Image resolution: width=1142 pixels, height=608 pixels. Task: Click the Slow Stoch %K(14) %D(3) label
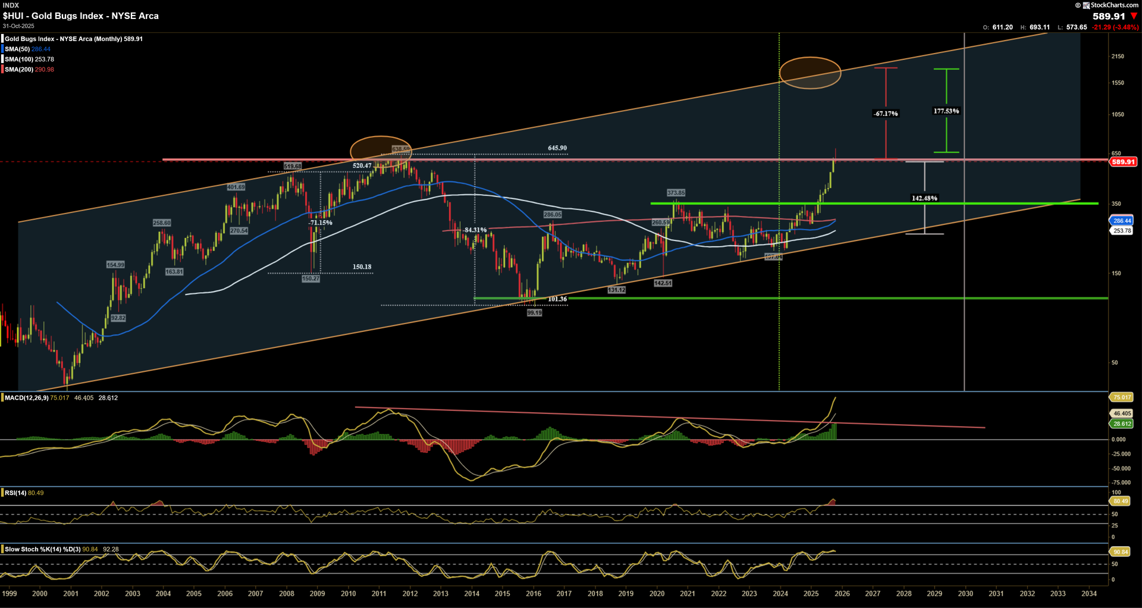42,549
